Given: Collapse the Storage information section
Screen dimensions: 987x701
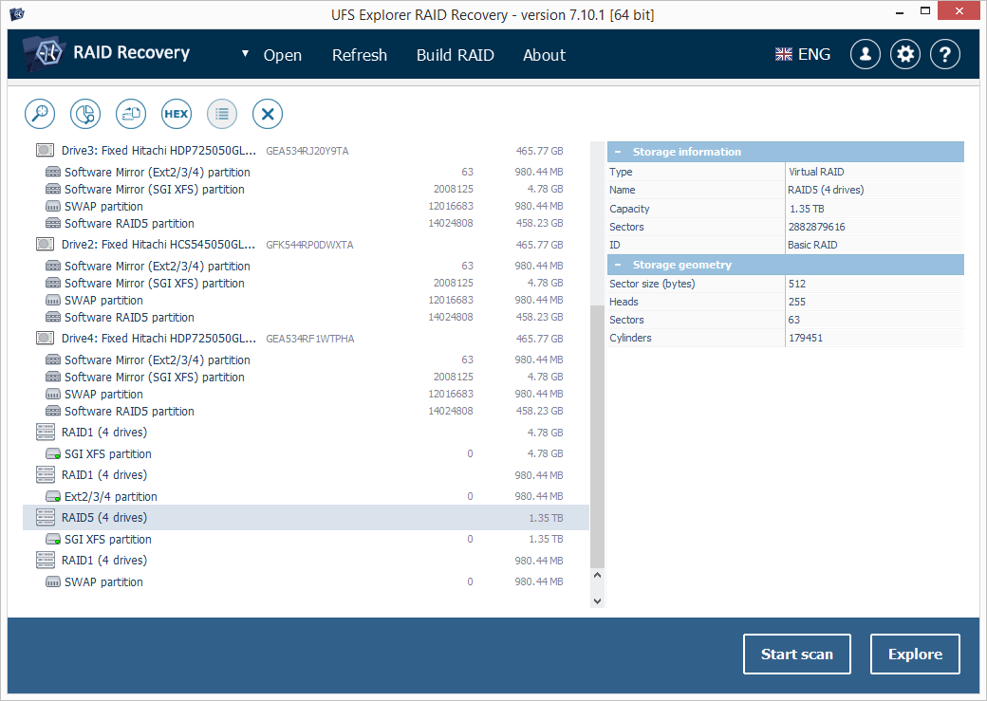Looking at the screenshot, I should [618, 152].
